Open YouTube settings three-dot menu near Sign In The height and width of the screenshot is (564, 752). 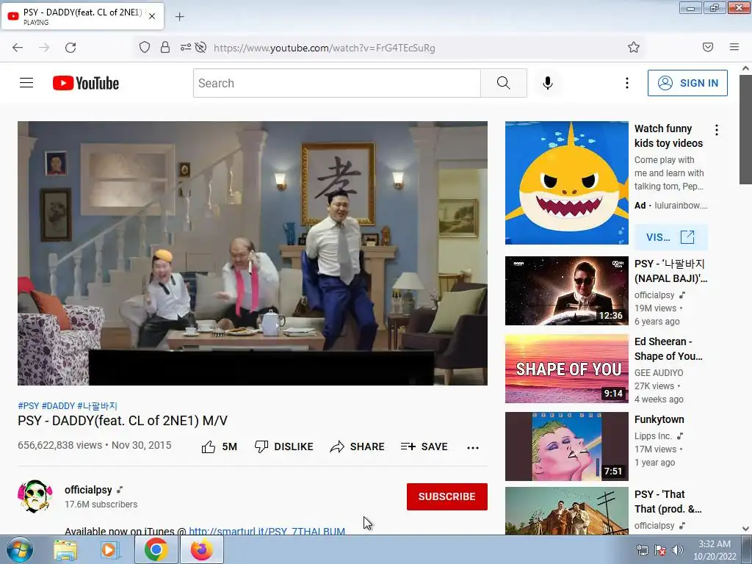click(x=627, y=83)
